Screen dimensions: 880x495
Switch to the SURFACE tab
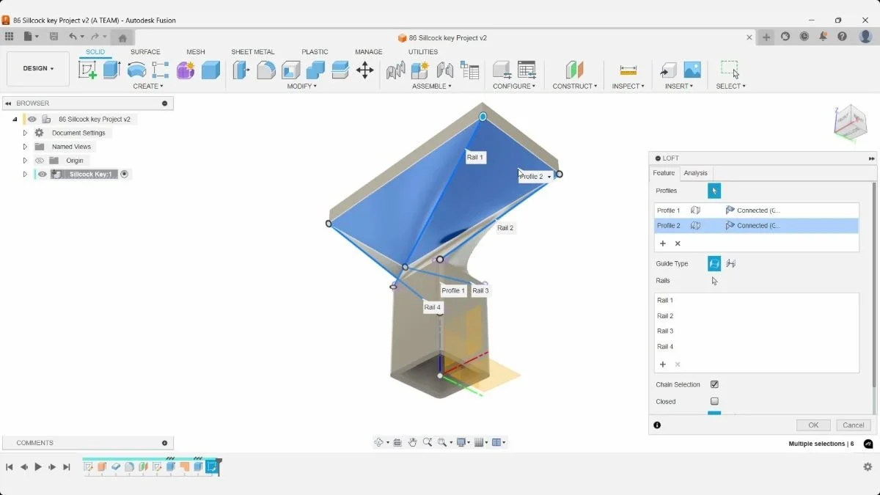(145, 52)
